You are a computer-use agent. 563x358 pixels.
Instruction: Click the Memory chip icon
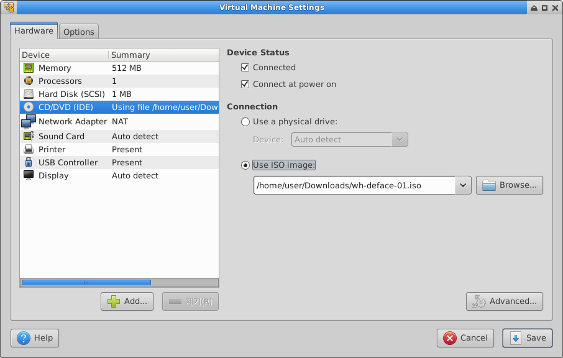[x=29, y=68]
